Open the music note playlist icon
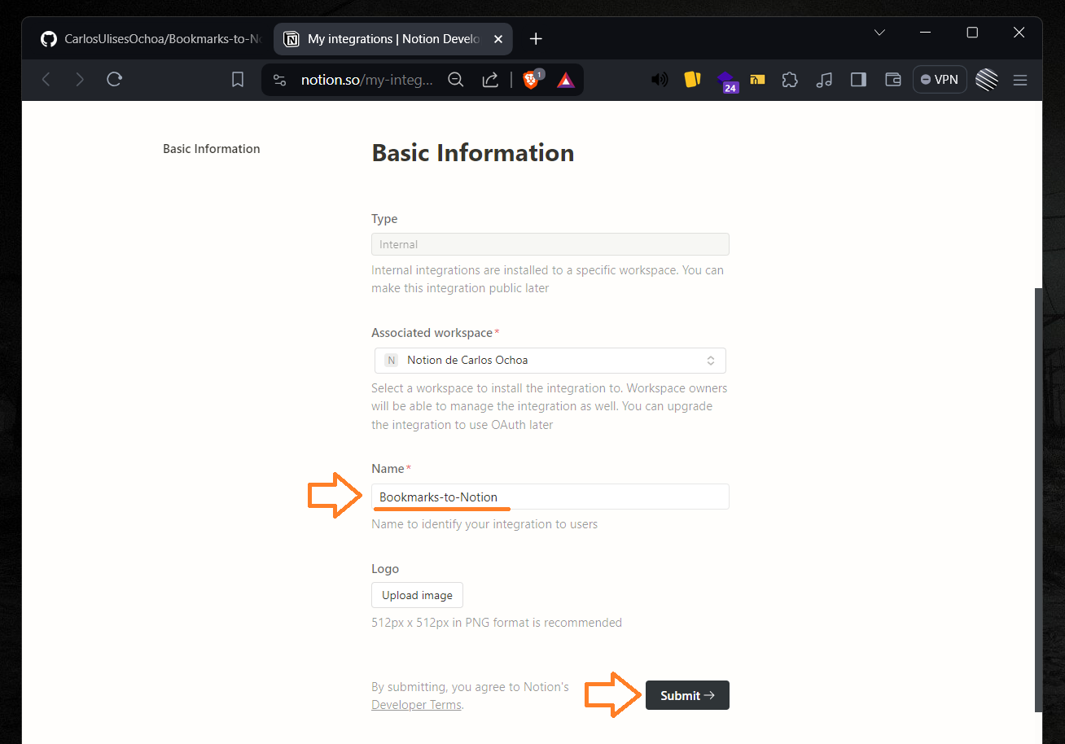 click(824, 80)
